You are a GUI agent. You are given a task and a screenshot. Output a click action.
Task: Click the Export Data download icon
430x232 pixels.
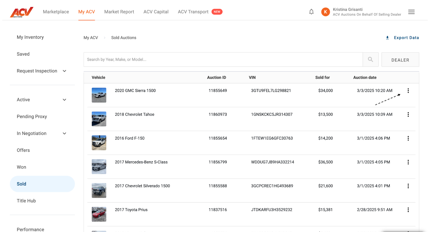point(387,38)
